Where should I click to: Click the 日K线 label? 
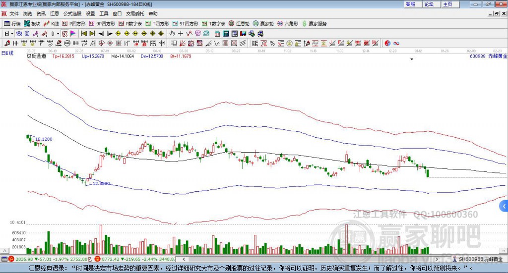[7, 53]
